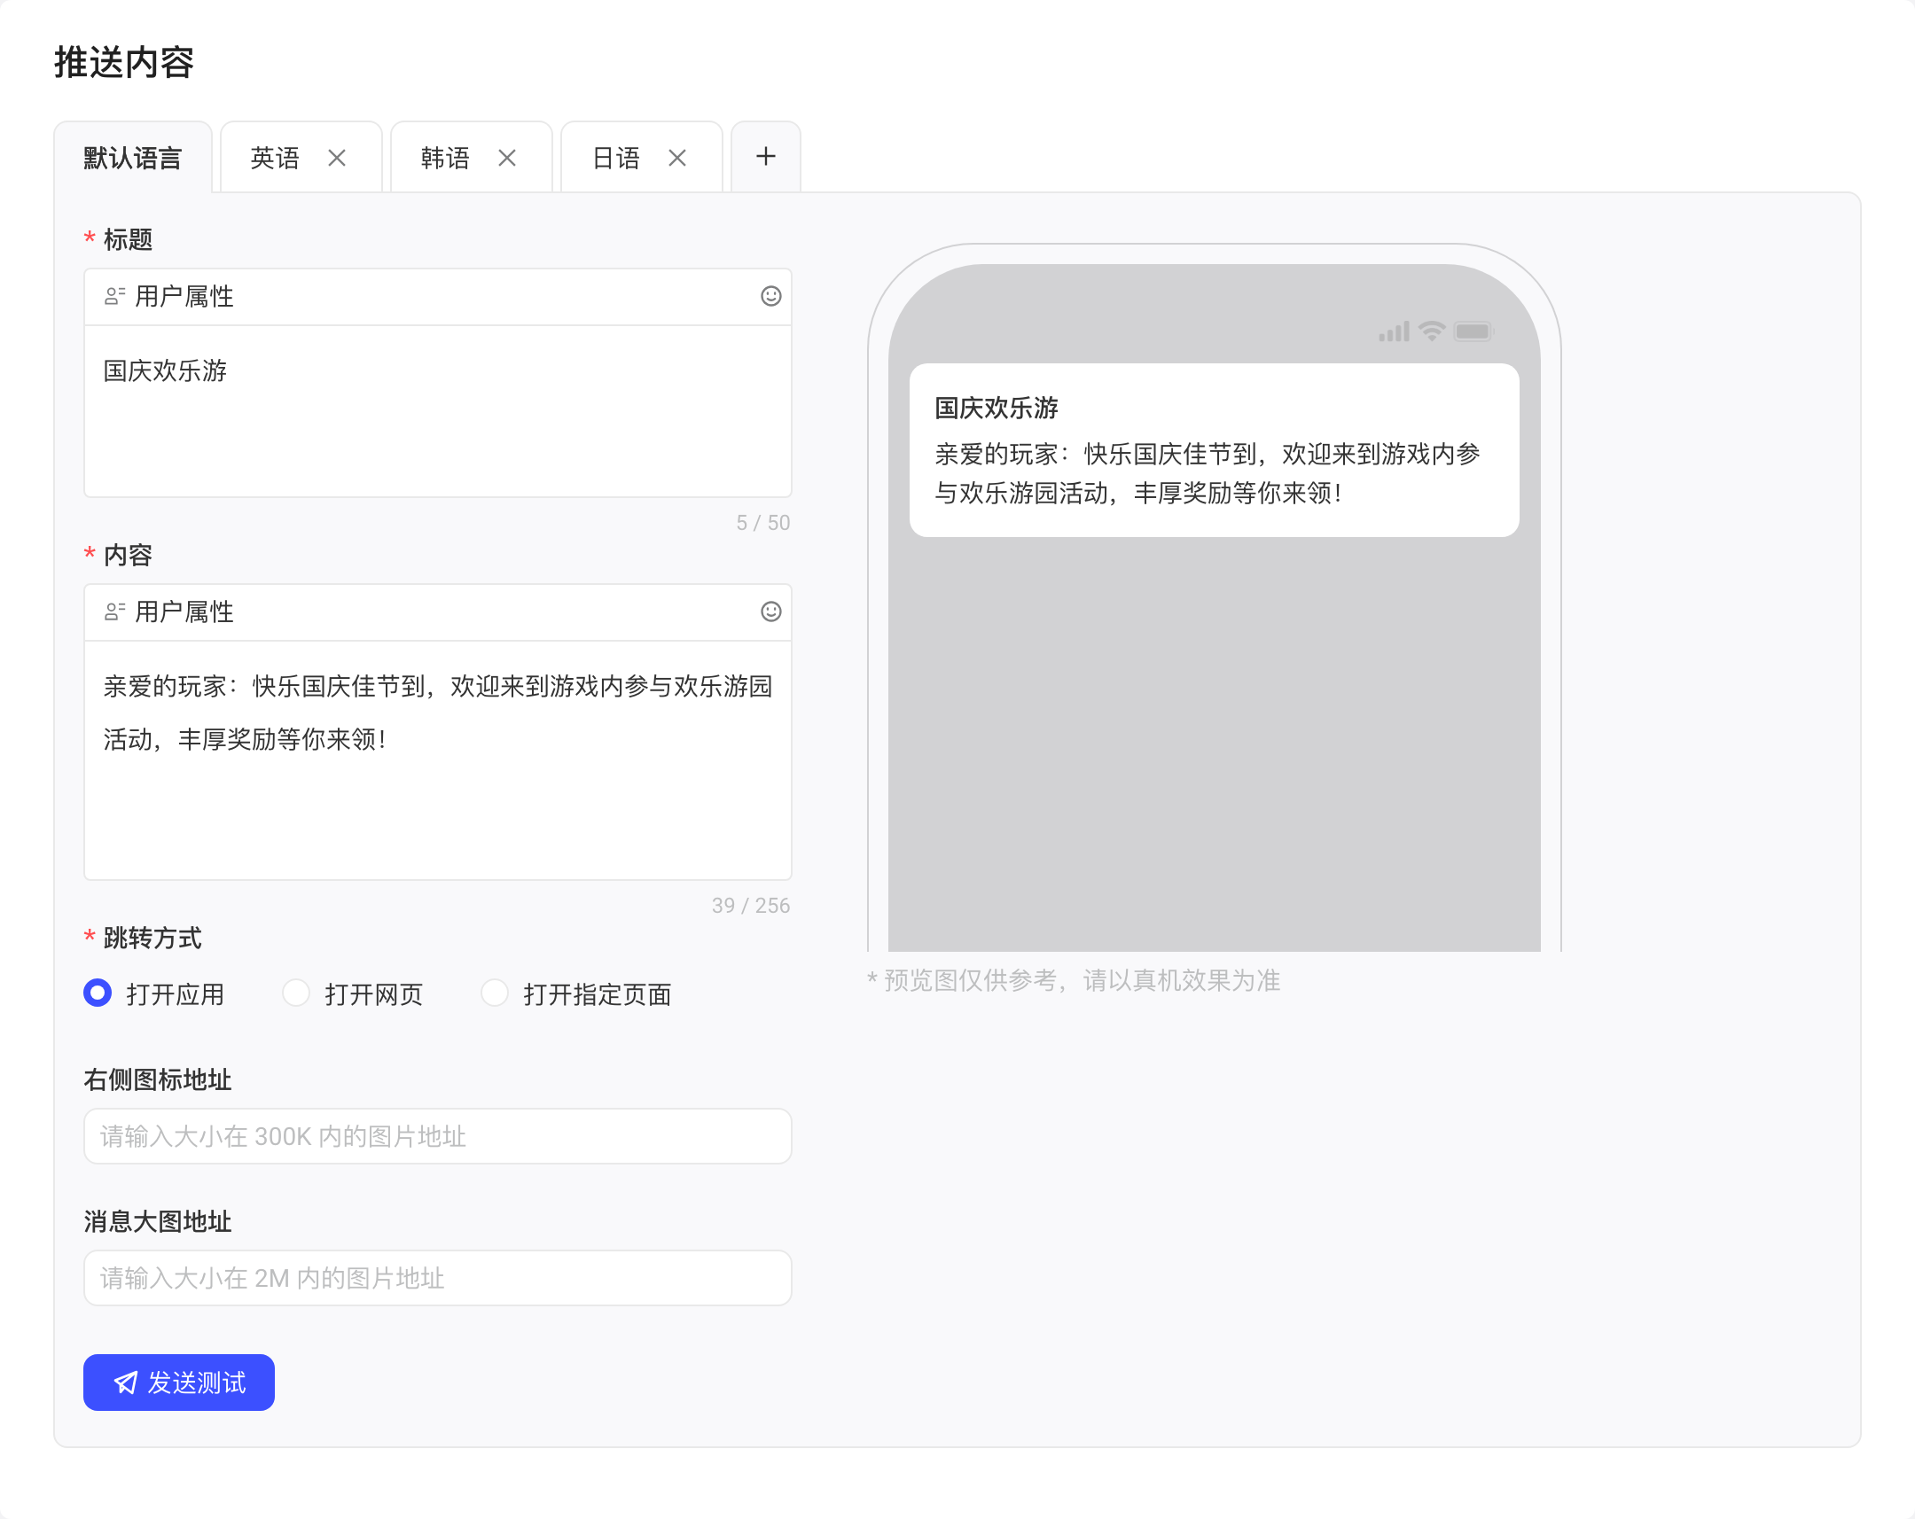Insert 用户属性 into the 内容 field
Image resolution: width=1915 pixels, height=1519 pixels.
tap(168, 611)
